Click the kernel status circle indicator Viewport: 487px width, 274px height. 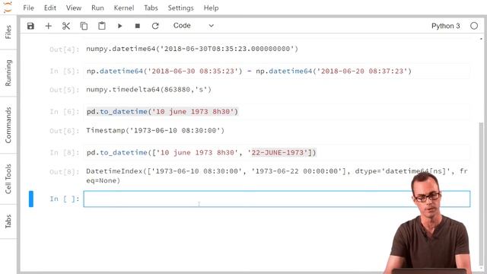474,26
